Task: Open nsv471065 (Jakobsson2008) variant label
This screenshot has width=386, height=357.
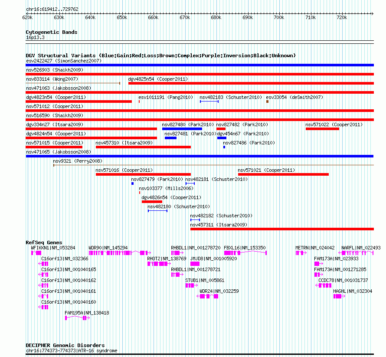Action: [x=59, y=152]
